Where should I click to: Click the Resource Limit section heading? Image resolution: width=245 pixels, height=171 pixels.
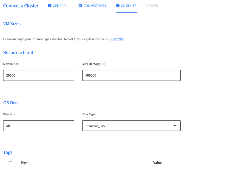18,52
